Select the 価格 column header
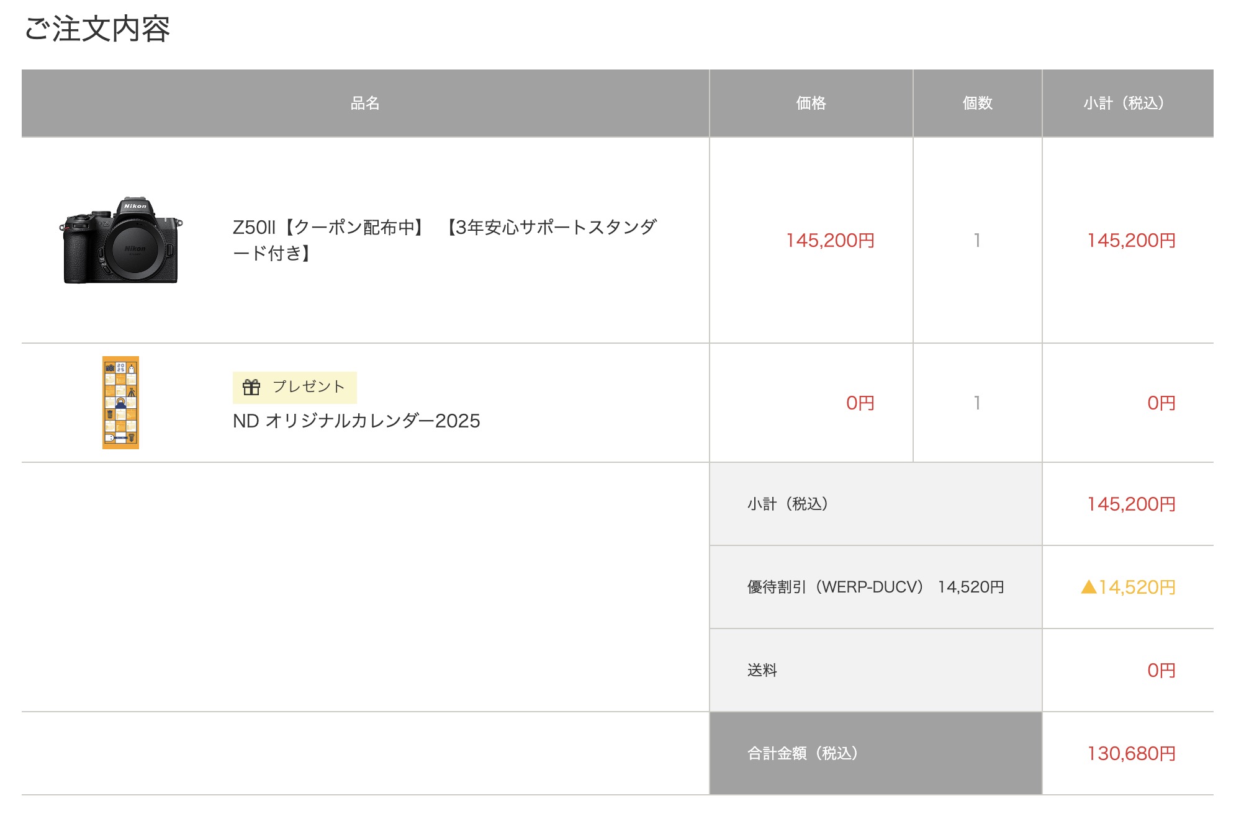 [811, 103]
